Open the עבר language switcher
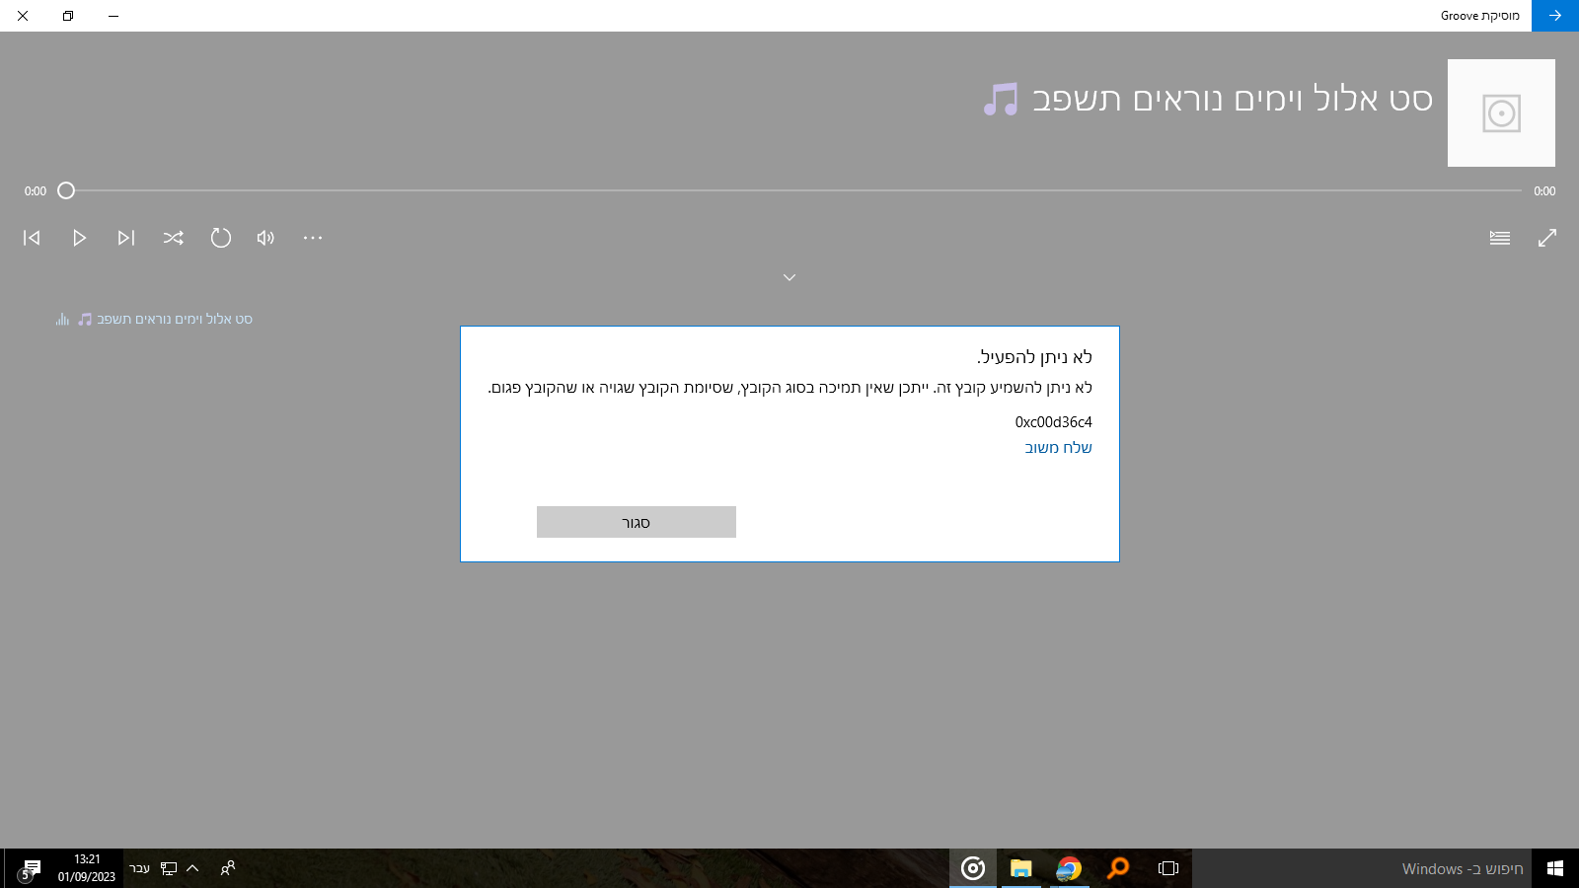Screen dimensions: 1579x888 [x=141, y=868]
